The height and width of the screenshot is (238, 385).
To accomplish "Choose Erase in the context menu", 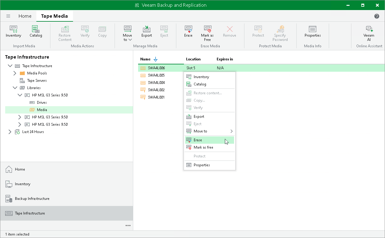I will pos(210,140).
